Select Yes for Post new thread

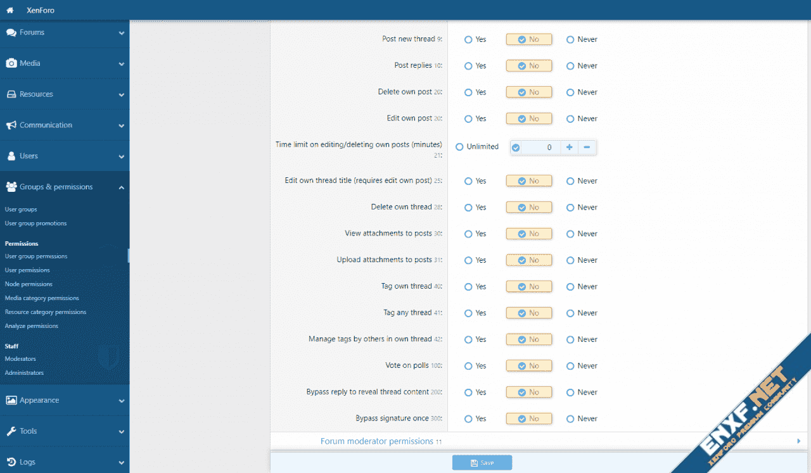(x=468, y=39)
